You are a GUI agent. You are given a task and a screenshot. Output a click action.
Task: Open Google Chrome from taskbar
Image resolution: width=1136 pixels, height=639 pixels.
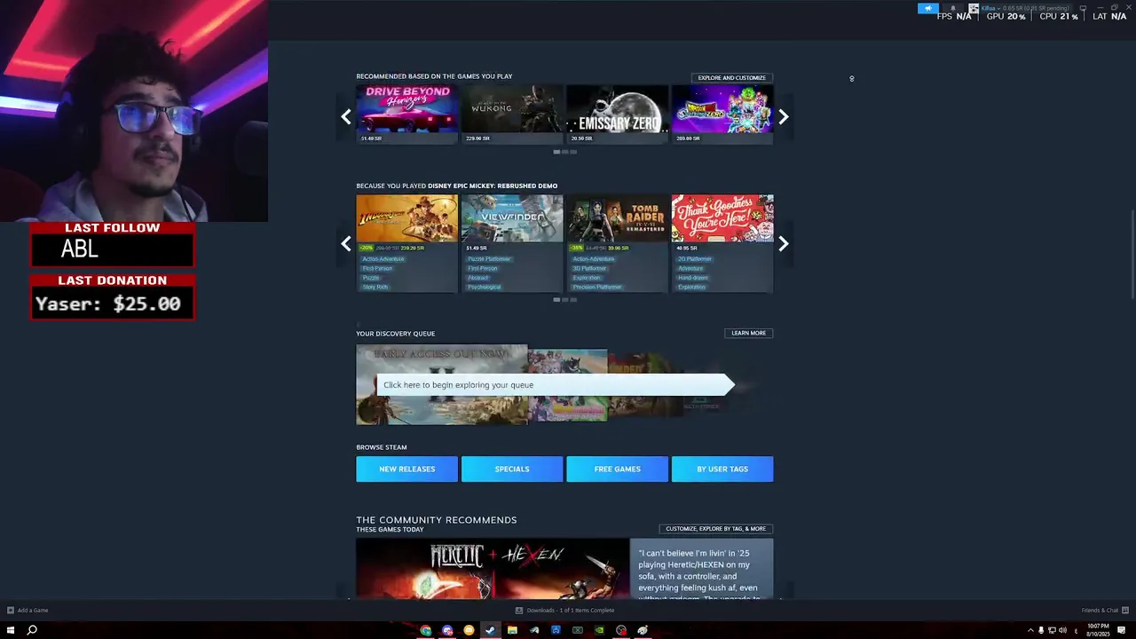426,630
